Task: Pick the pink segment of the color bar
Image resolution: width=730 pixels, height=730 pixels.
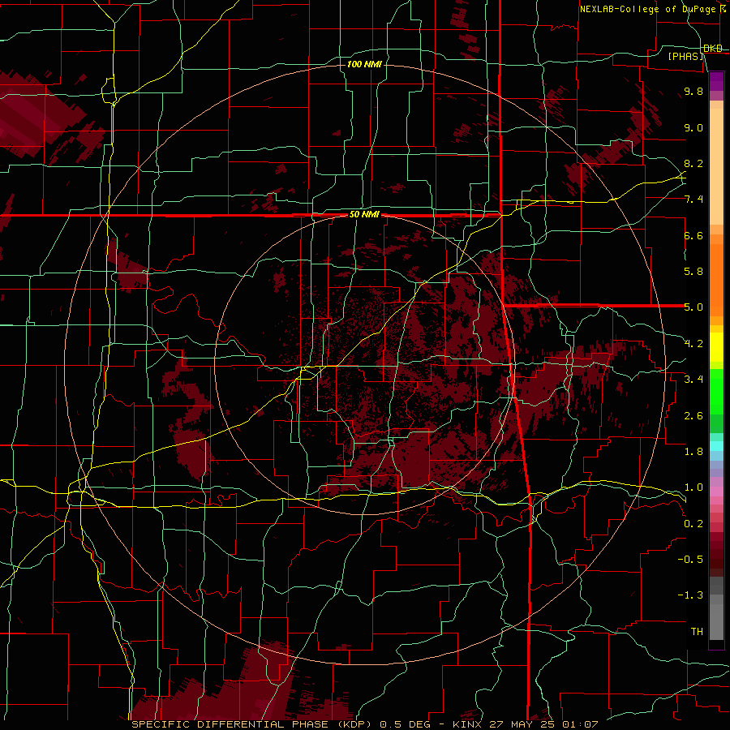Action: coord(716,492)
